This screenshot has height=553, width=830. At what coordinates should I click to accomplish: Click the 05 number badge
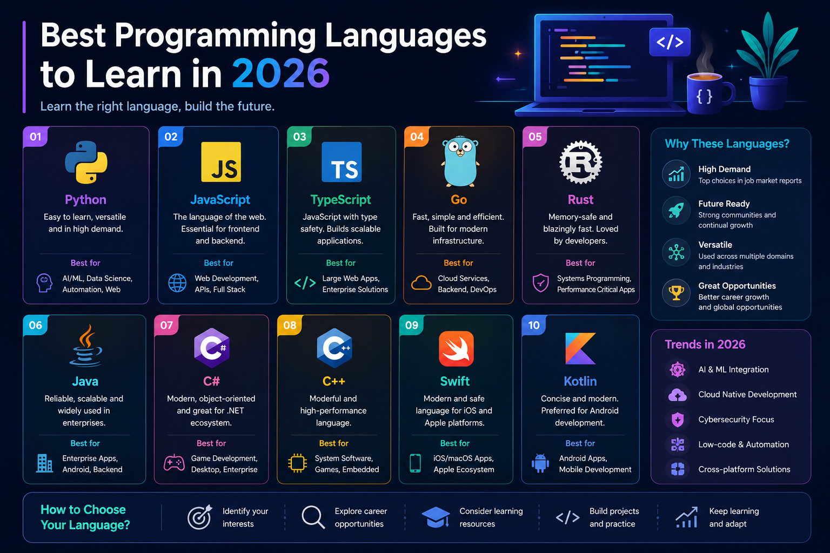(x=535, y=137)
